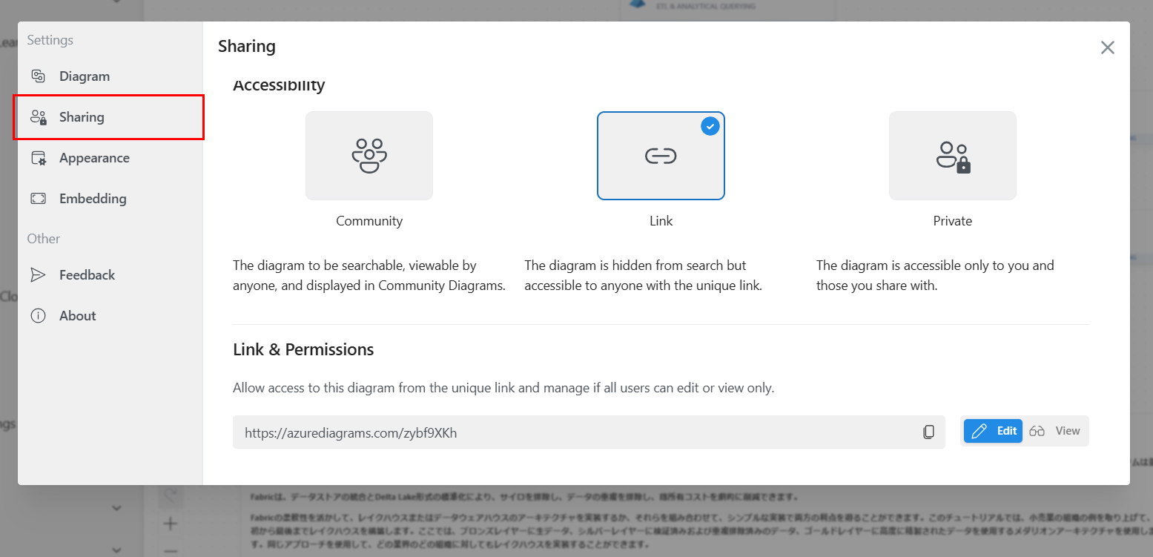Click the Diagram settings icon in sidebar
This screenshot has height=557, width=1153.
pyautogui.click(x=38, y=76)
